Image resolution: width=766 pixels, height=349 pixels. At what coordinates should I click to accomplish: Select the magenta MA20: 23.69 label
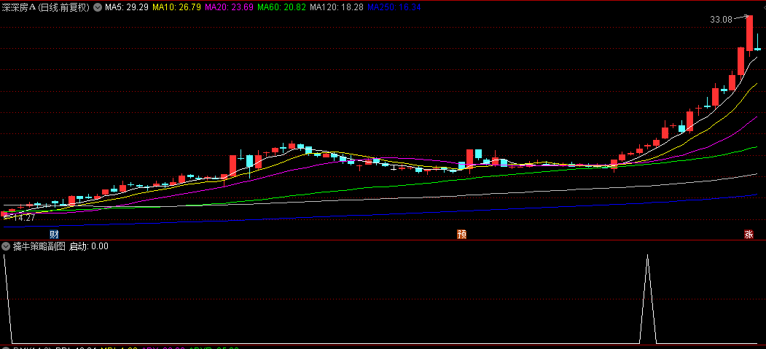(229, 7)
